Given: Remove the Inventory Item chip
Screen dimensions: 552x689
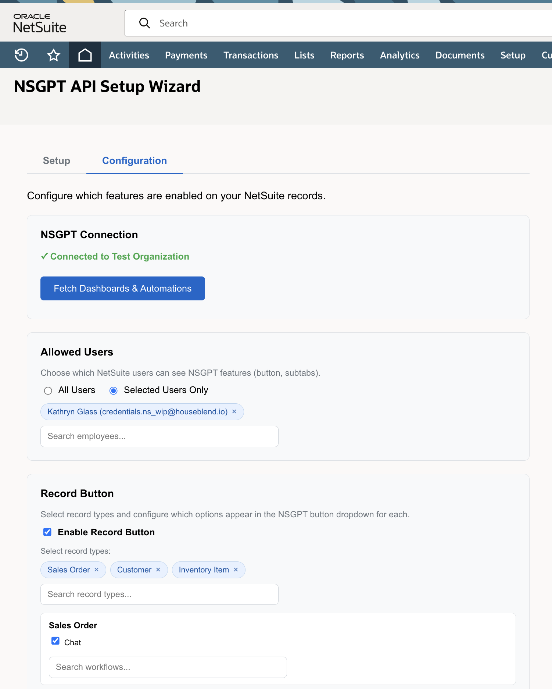Looking at the screenshot, I should (236, 570).
